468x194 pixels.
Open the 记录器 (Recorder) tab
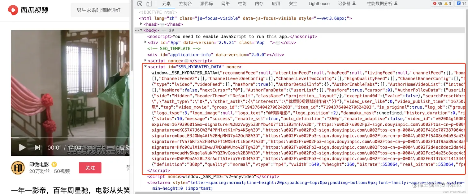coord(347,4)
